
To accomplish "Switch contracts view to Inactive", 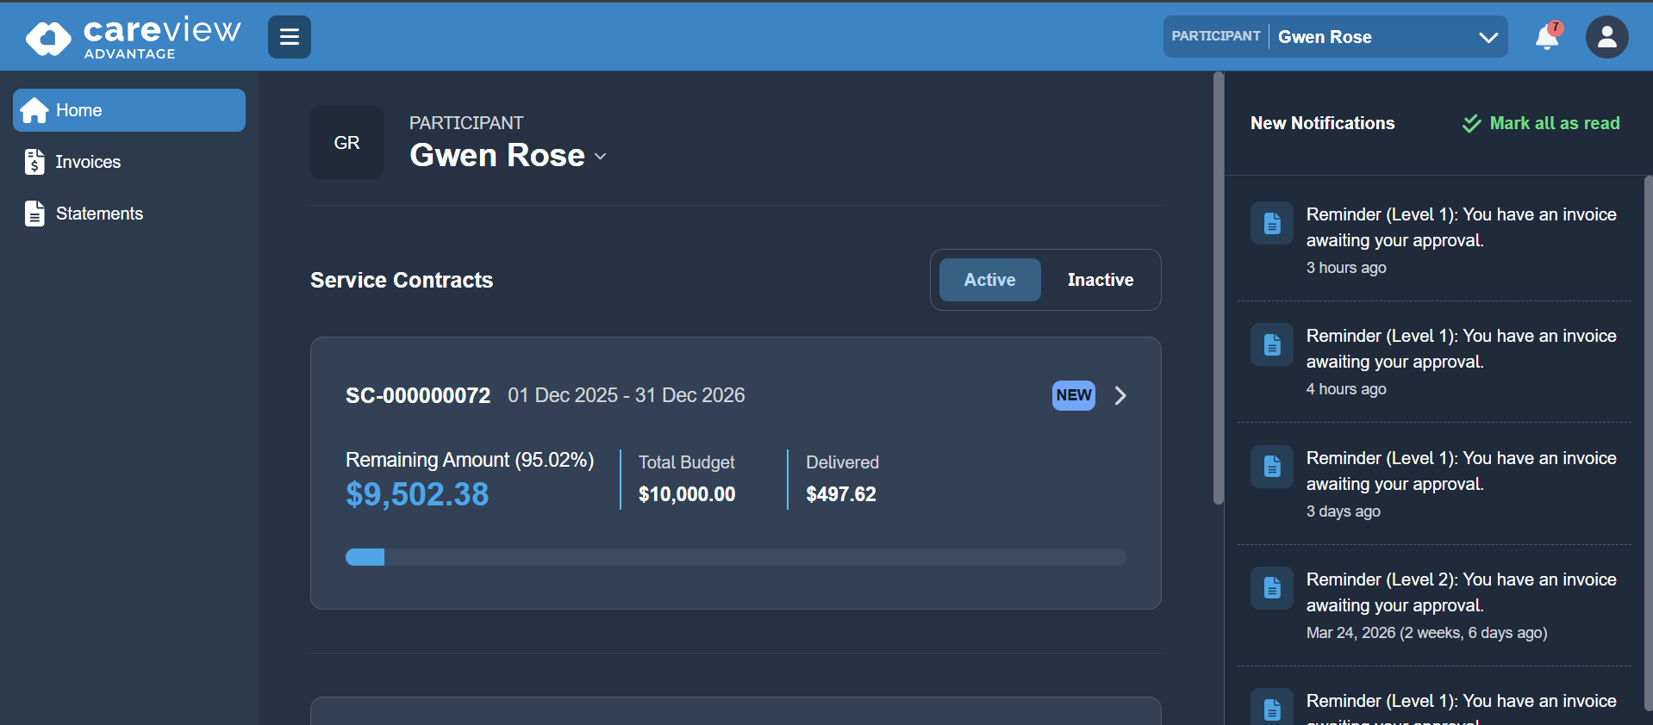I will [1100, 280].
